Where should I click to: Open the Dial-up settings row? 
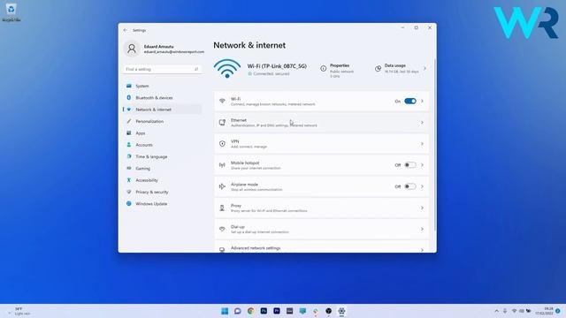(321, 229)
